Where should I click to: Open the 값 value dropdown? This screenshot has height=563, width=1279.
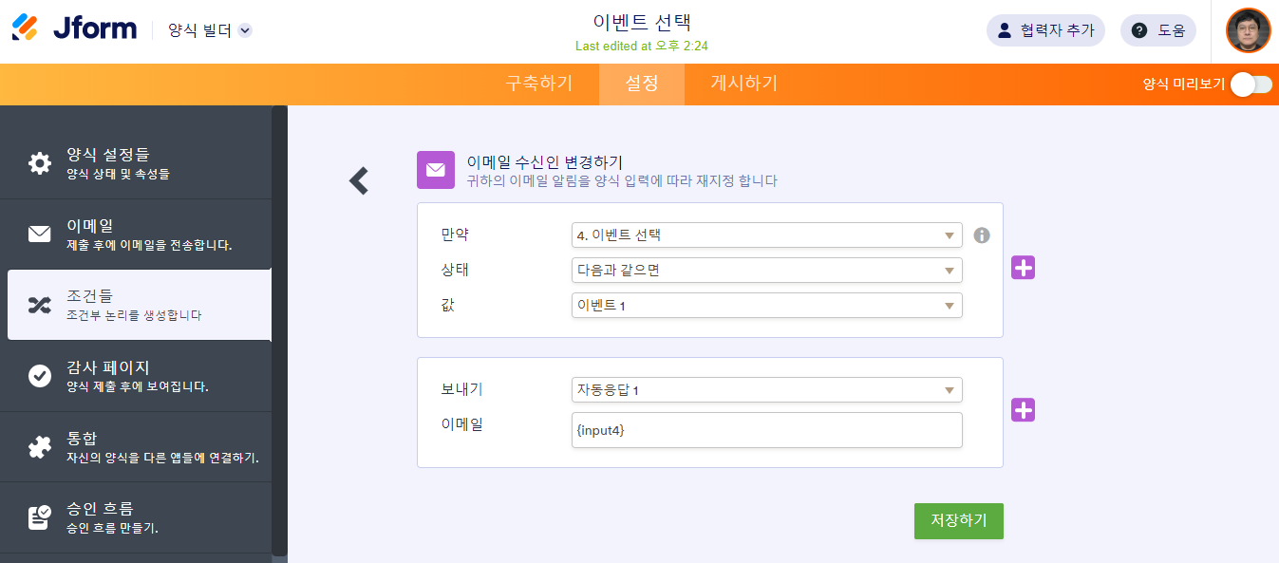766,306
